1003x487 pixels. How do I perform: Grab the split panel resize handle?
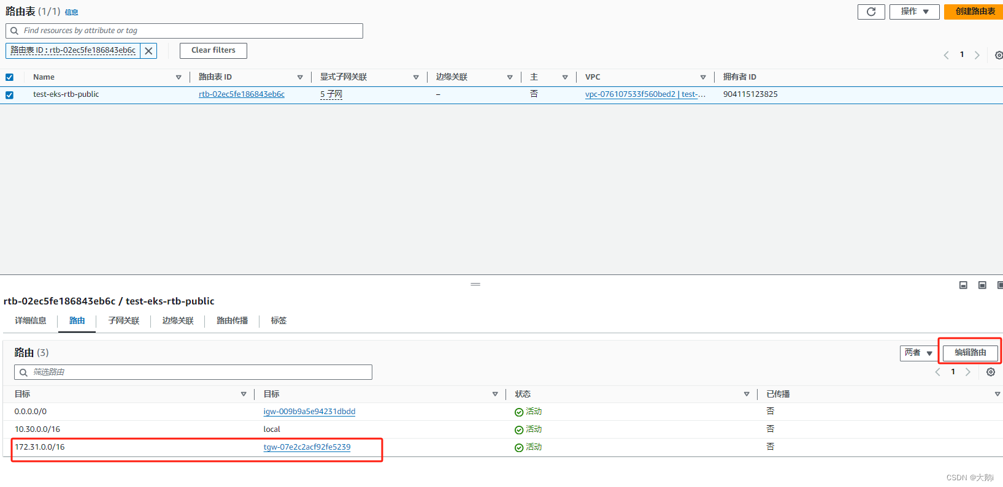[x=475, y=284]
